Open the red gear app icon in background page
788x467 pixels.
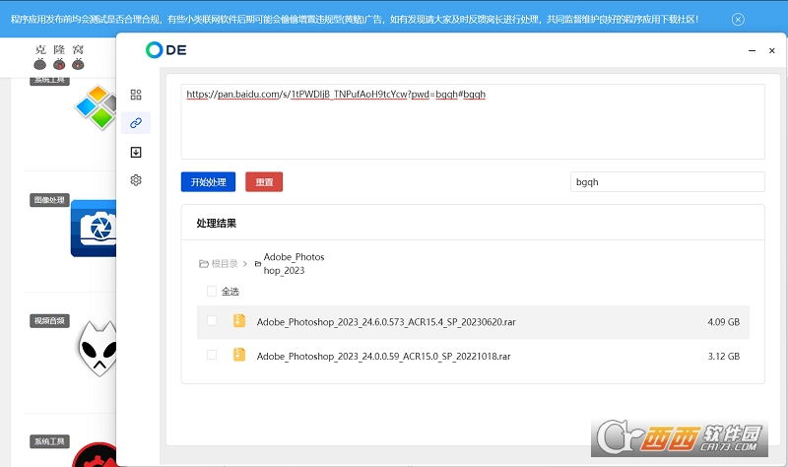click(x=95, y=455)
